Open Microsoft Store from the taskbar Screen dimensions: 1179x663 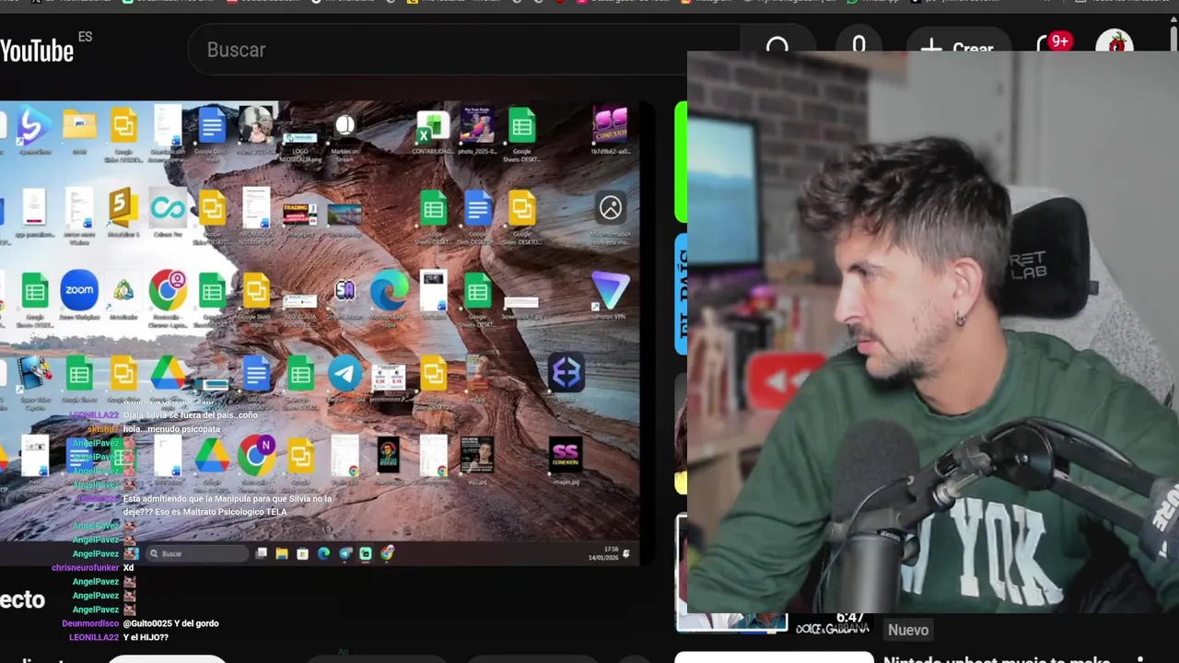coord(302,553)
